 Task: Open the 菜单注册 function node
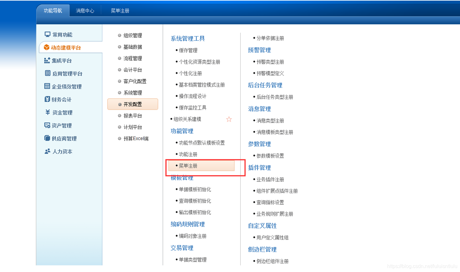(x=201, y=166)
